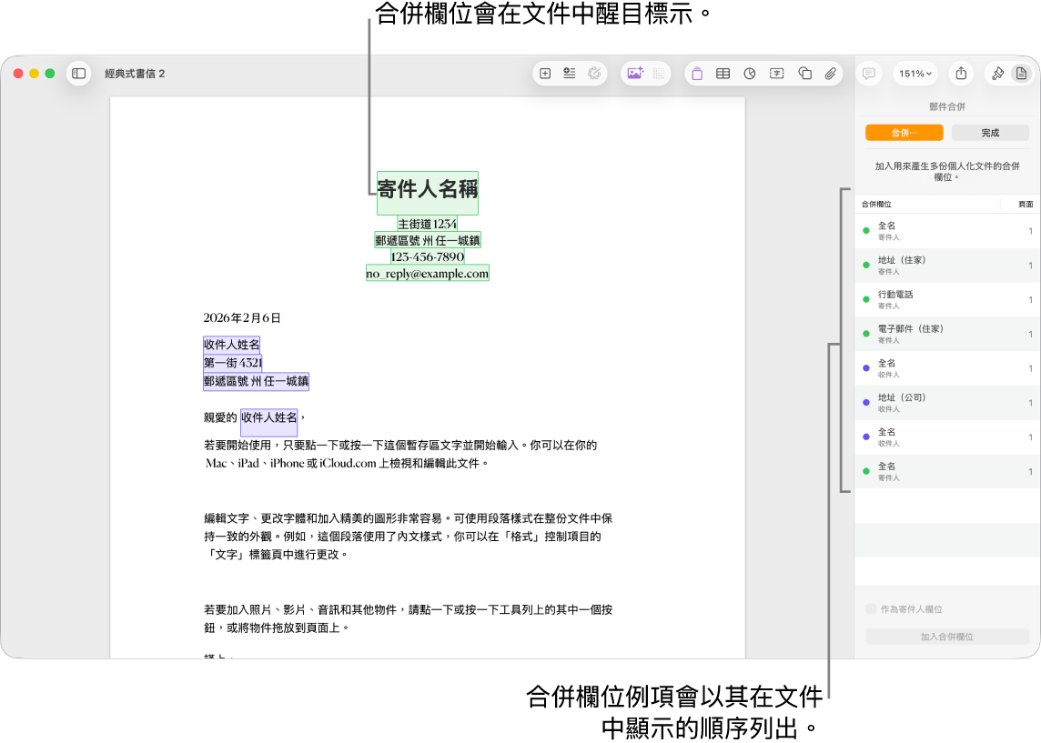Click the 主街道 1234 merge field
The width and height of the screenshot is (1041, 743).
(x=427, y=225)
